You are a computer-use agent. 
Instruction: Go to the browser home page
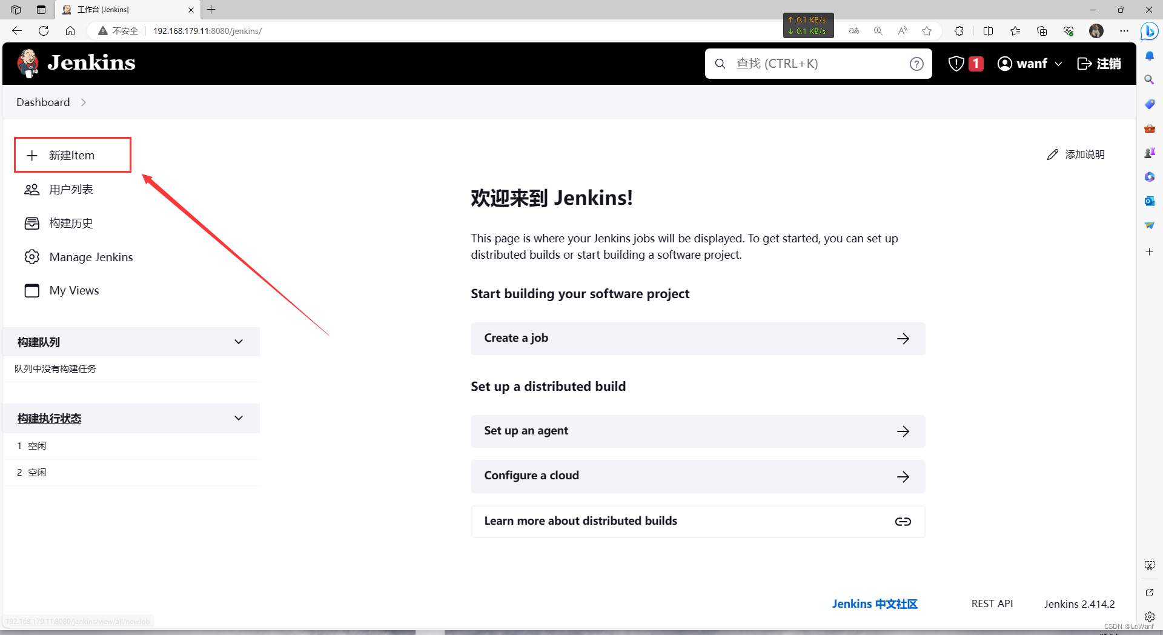click(x=70, y=31)
